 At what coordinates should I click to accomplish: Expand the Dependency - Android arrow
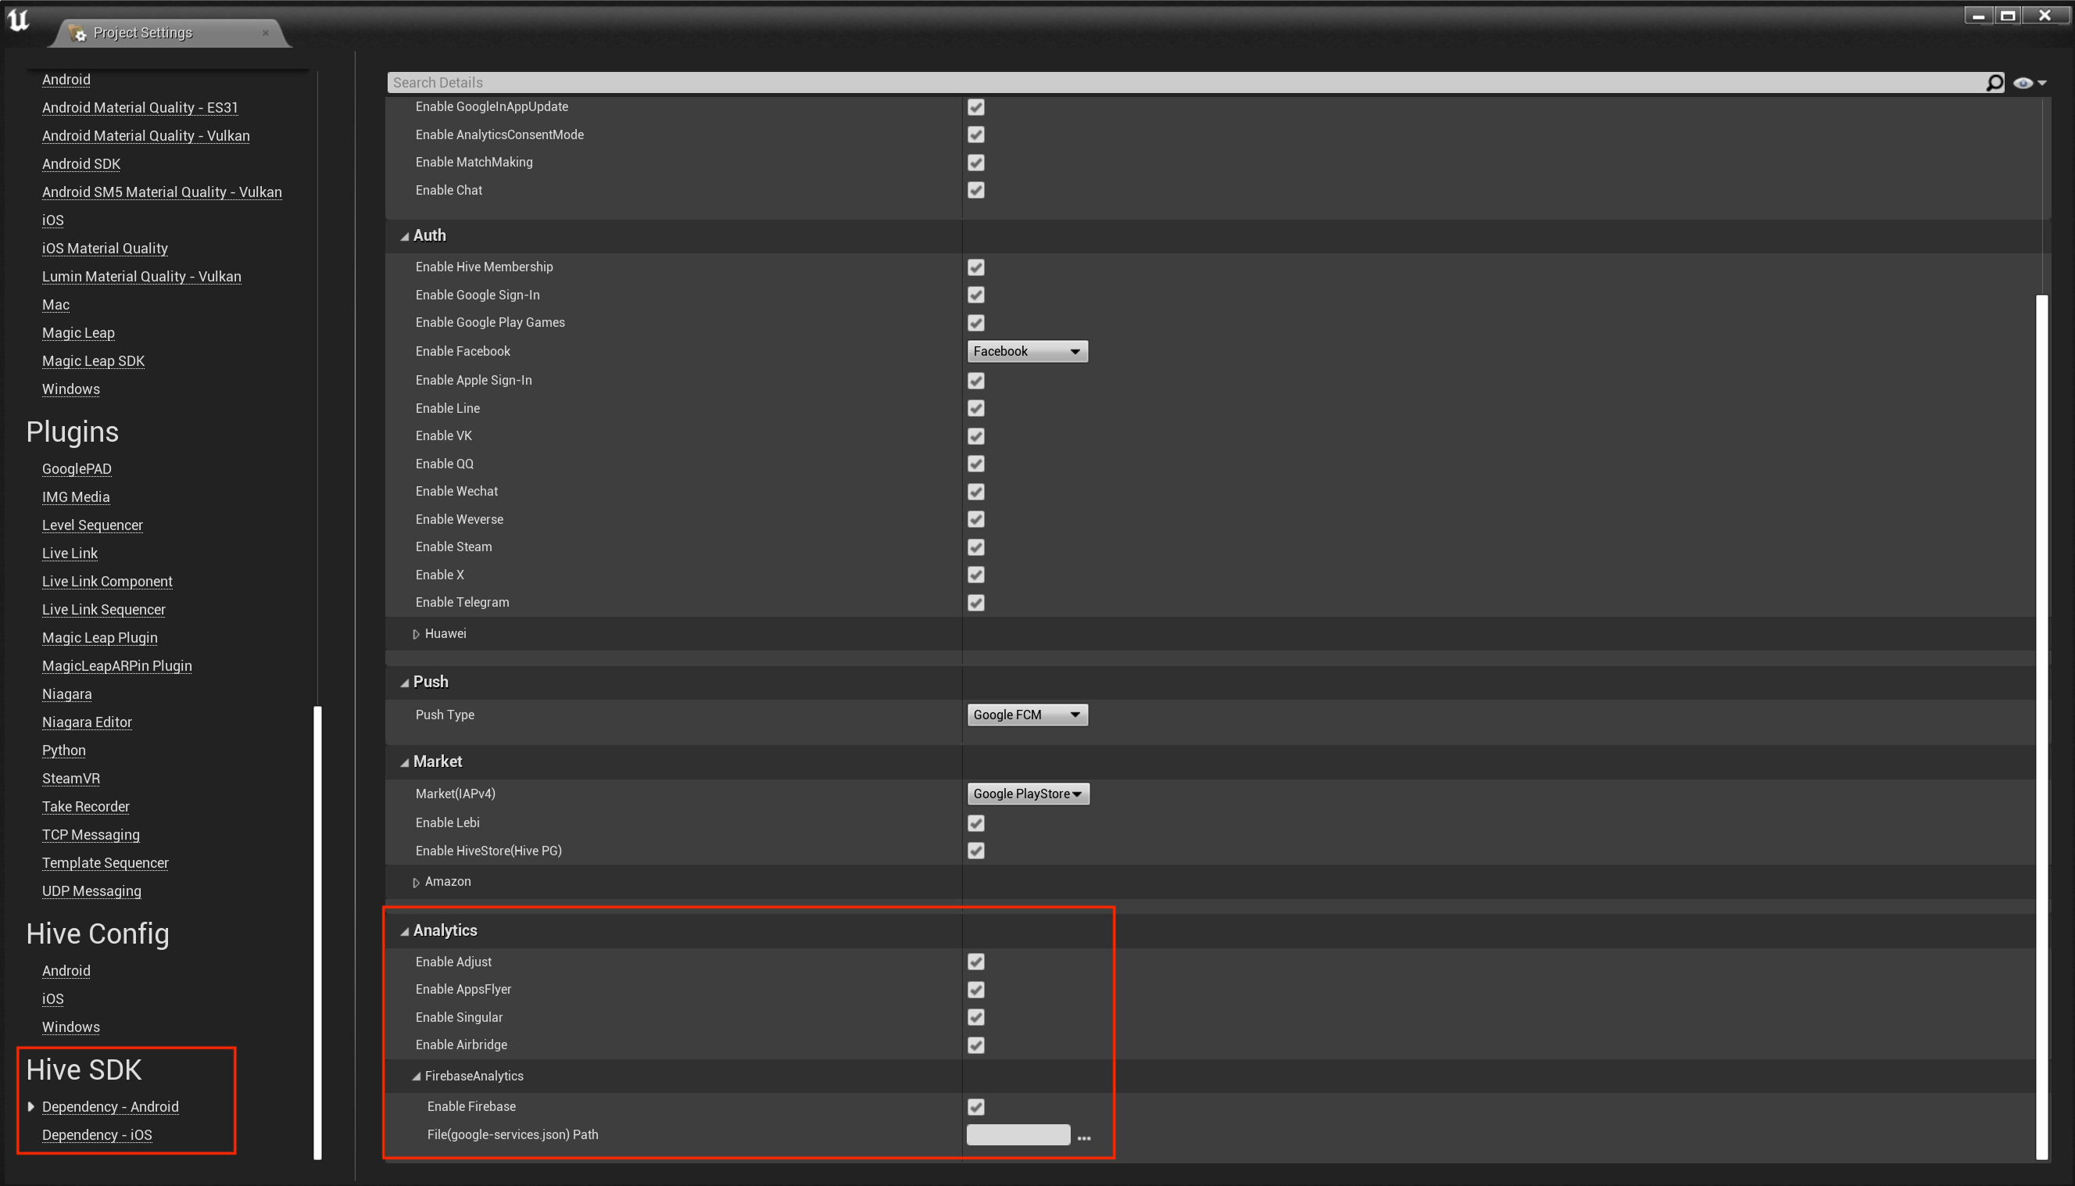pyautogui.click(x=31, y=1106)
